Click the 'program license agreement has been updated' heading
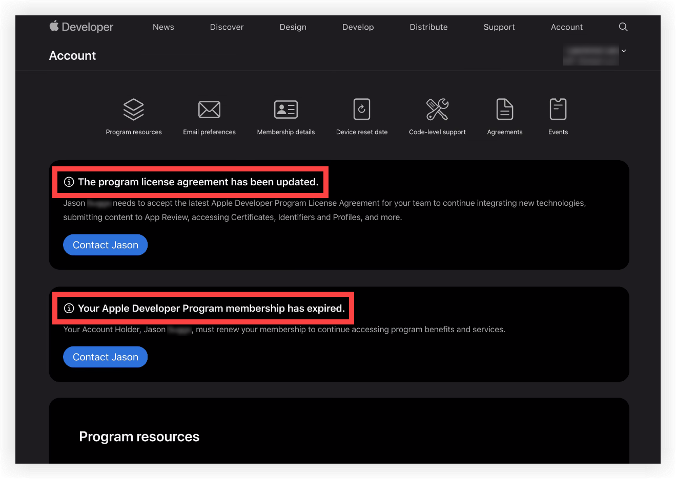 (x=198, y=182)
